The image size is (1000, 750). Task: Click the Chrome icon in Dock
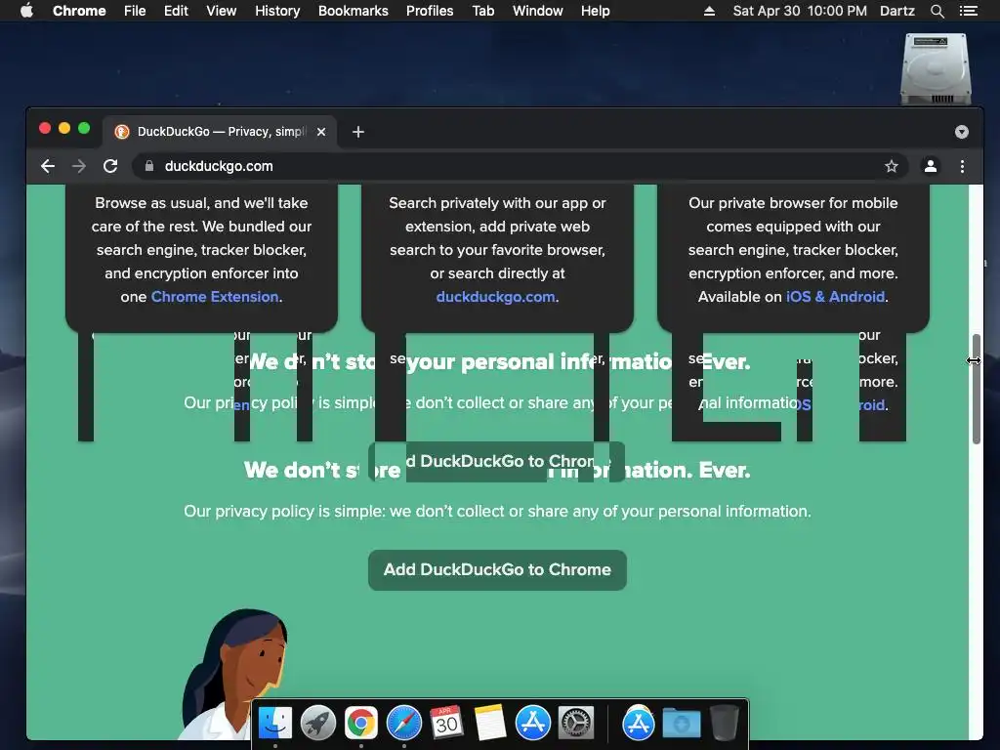tap(361, 724)
